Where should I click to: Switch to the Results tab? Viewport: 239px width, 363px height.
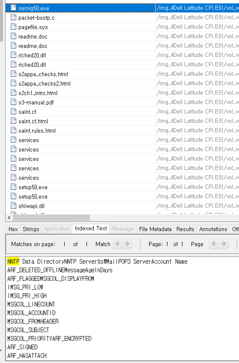coord(185,229)
